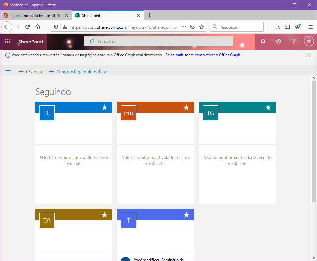Image resolution: width=317 pixels, height=261 pixels.
Task: Click Criar site button
Action: [31, 72]
